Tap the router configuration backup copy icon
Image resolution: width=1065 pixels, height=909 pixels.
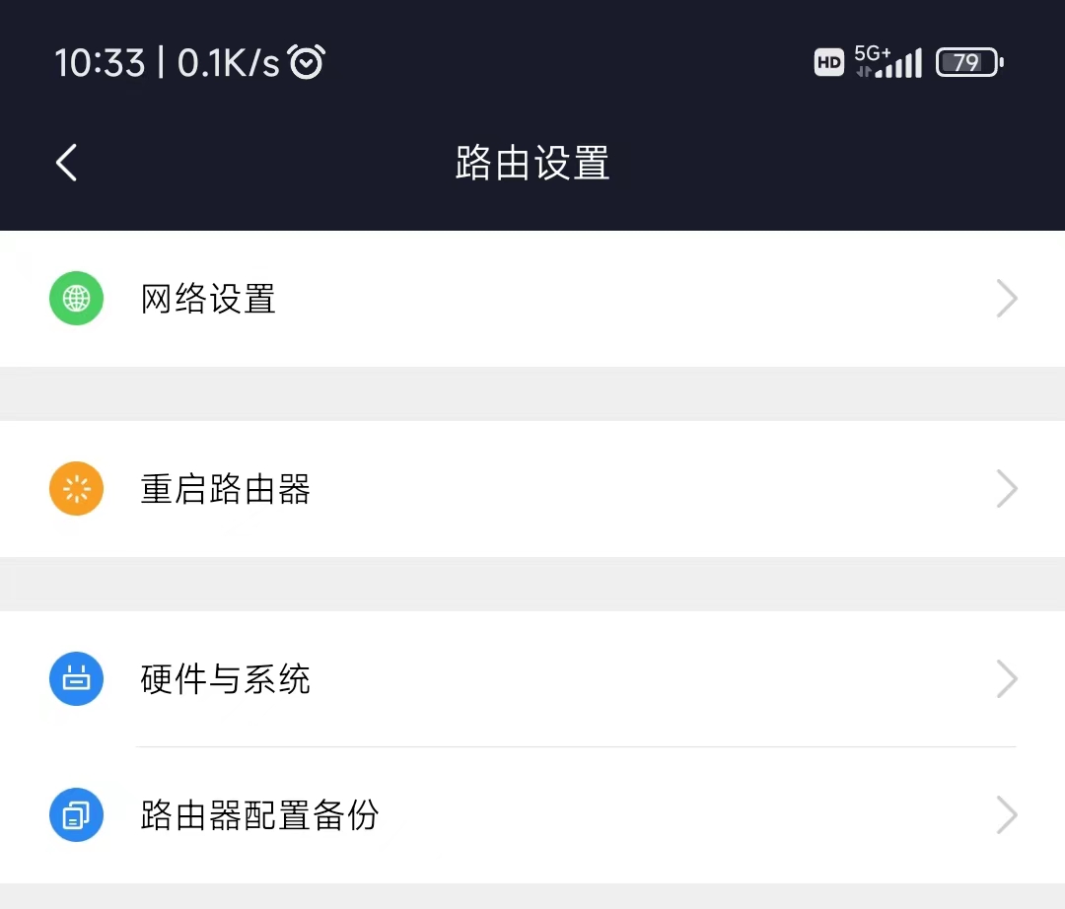click(76, 814)
